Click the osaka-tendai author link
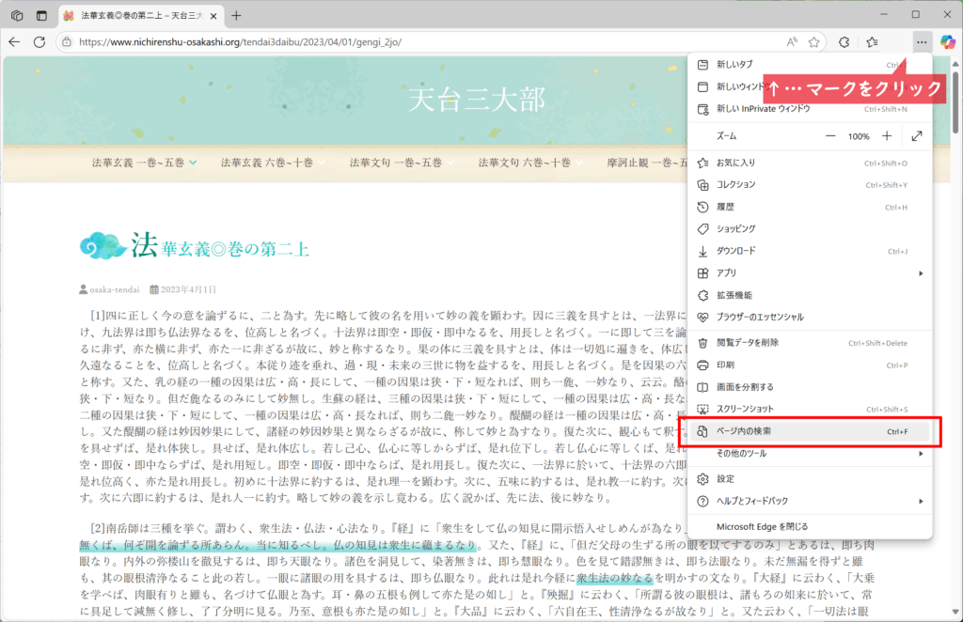The width and height of the screenshot is (963, 622). click(115, 289)
